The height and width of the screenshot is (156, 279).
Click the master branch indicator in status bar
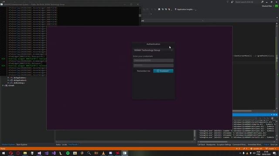(271, 149)
